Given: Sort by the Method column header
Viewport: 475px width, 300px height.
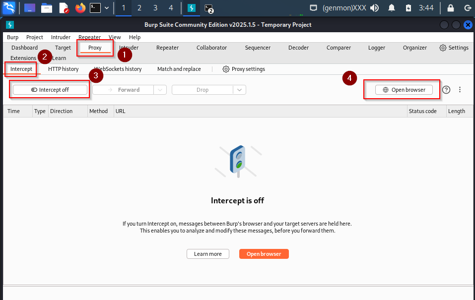Looking at the screenshot, I should click(x=101, y=111).
